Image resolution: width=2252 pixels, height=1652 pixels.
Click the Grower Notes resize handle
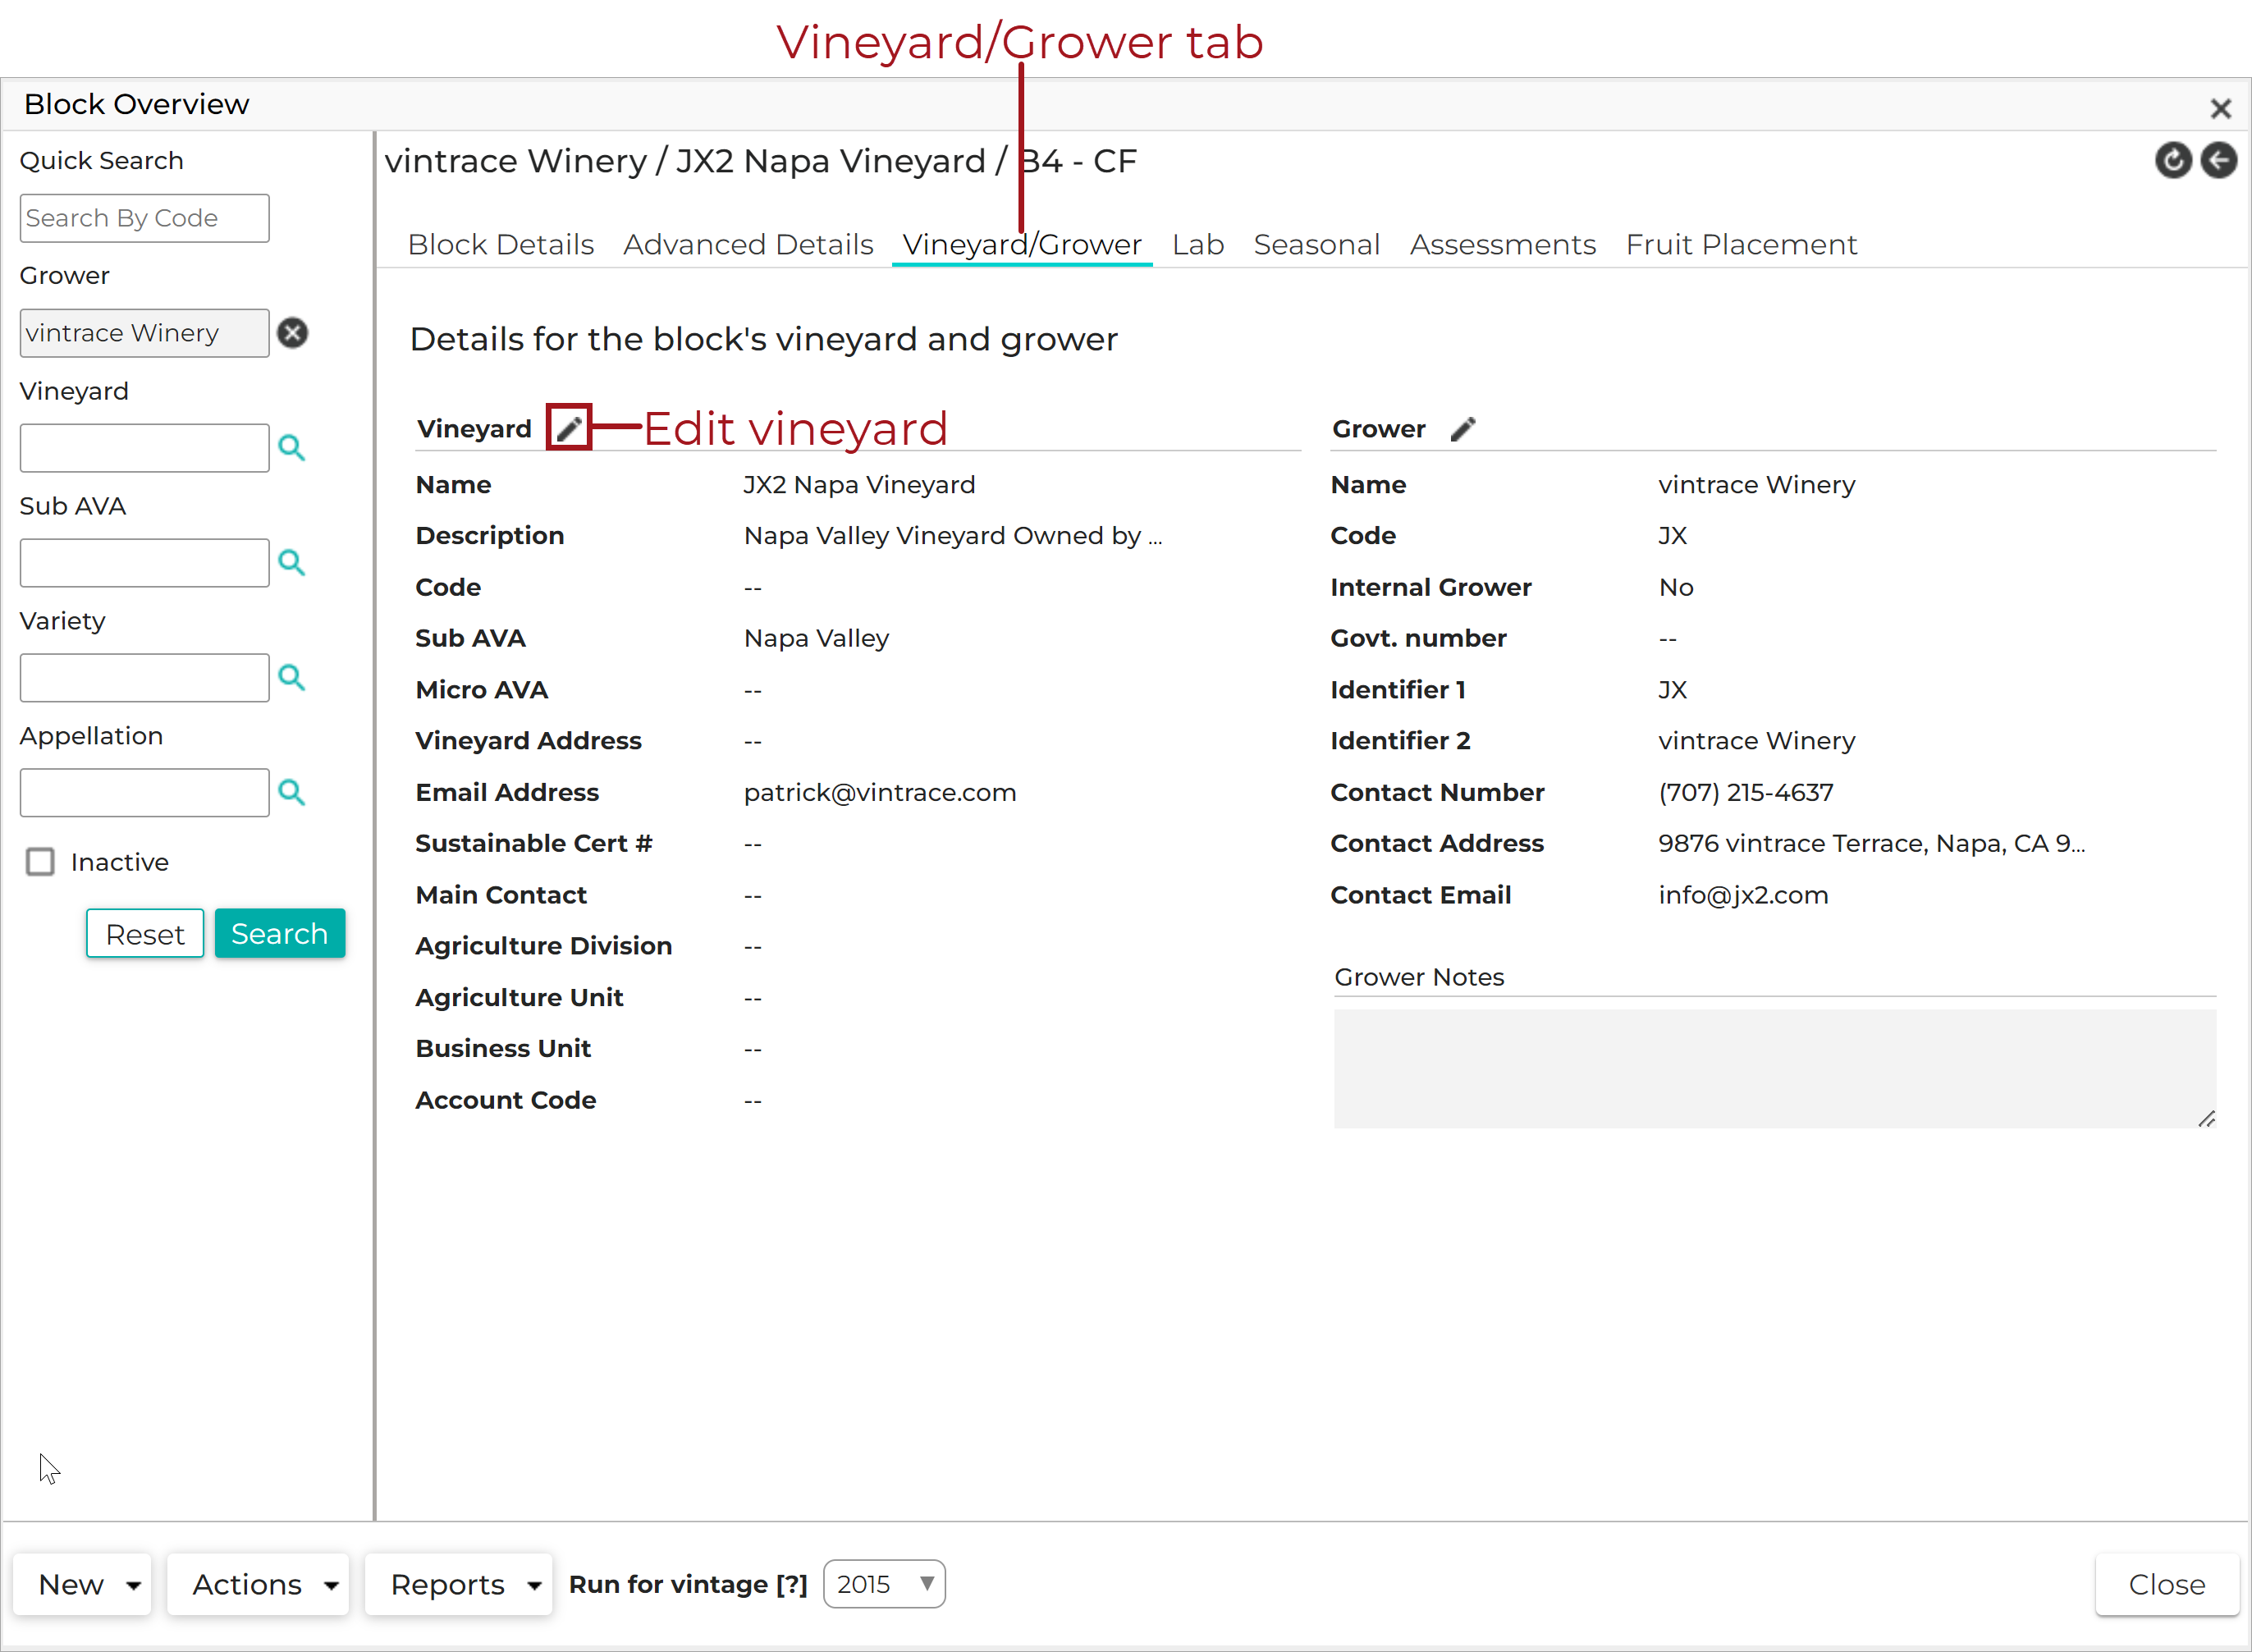tap(2206, 1119)
